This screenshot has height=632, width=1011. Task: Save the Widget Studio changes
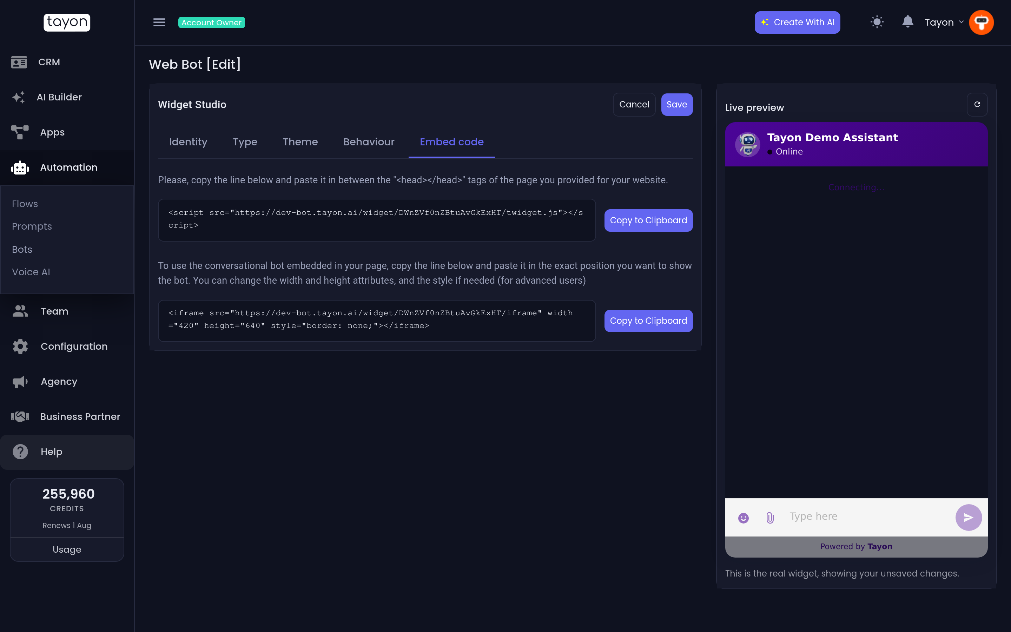(x=676, y=105)
